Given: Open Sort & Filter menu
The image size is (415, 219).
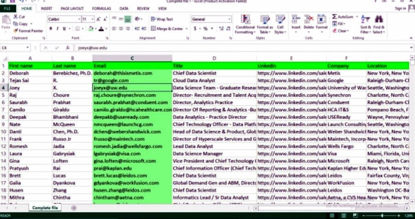Looking at the screenshot, I should pos(366,24).
